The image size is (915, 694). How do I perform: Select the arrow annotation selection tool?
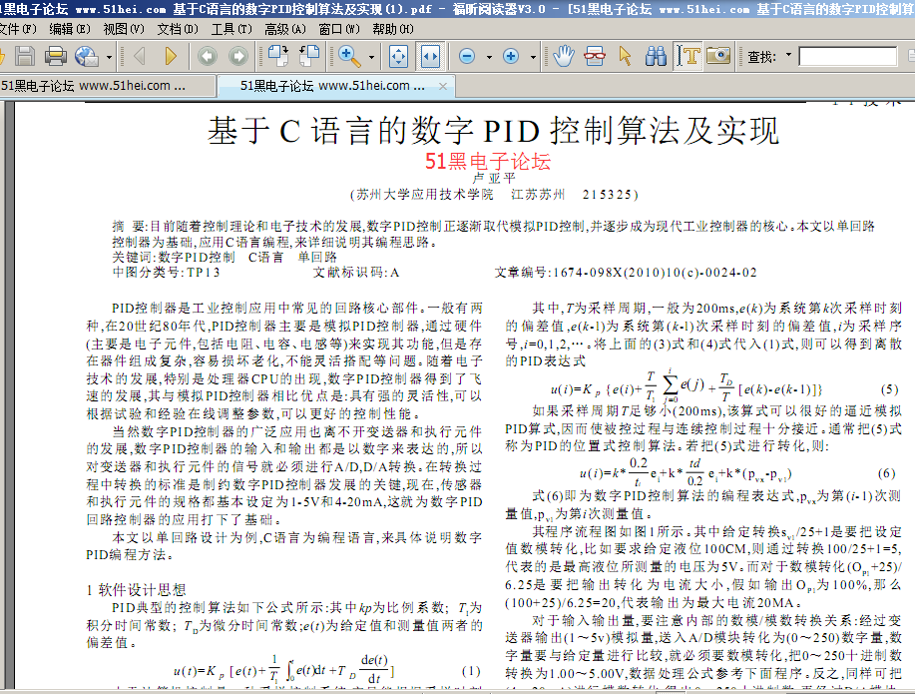click(x=625, y=56)
